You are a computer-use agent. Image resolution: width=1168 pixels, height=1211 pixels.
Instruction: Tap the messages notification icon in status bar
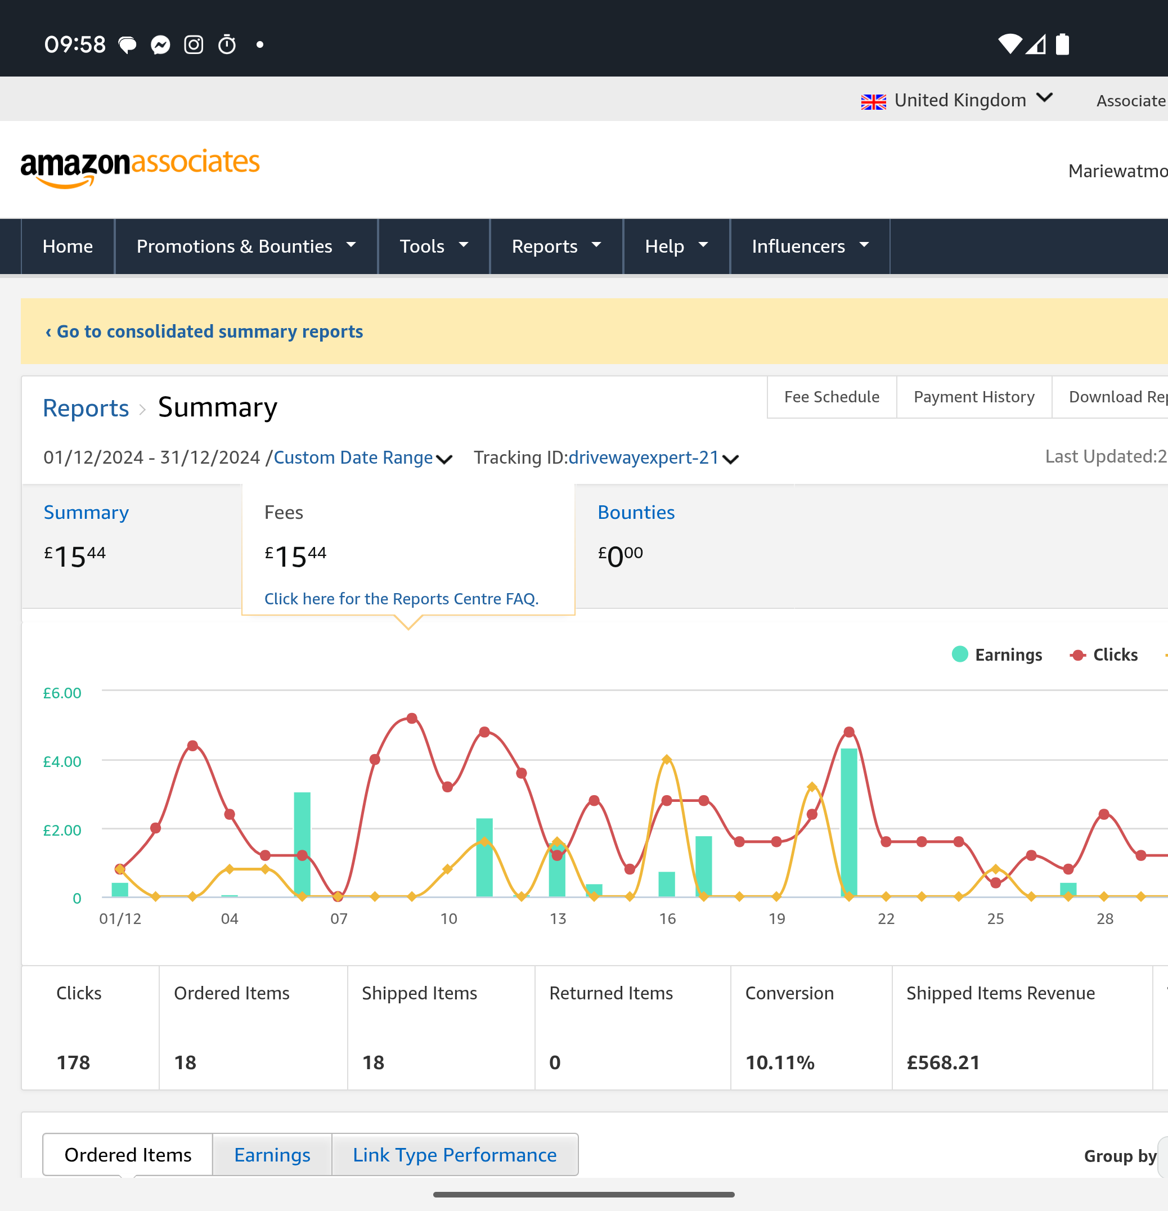[127, 44]
